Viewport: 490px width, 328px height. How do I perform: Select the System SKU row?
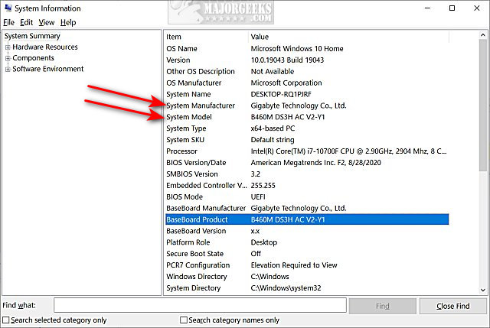coord(307,140)
